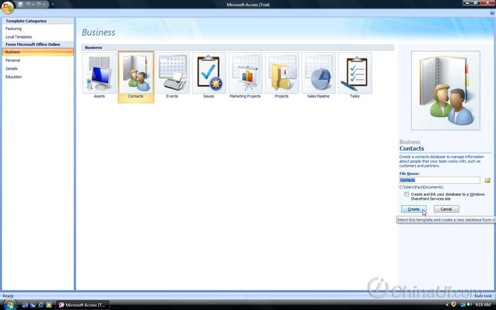Viewport: 496px width, 310px height.
Task: Browse for a database location folder icon
Action: 487,180
